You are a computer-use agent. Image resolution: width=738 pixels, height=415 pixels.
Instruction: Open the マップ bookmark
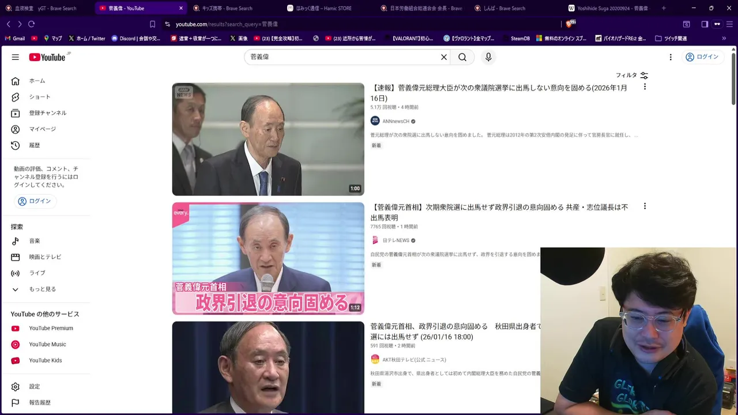coord(52,39)
